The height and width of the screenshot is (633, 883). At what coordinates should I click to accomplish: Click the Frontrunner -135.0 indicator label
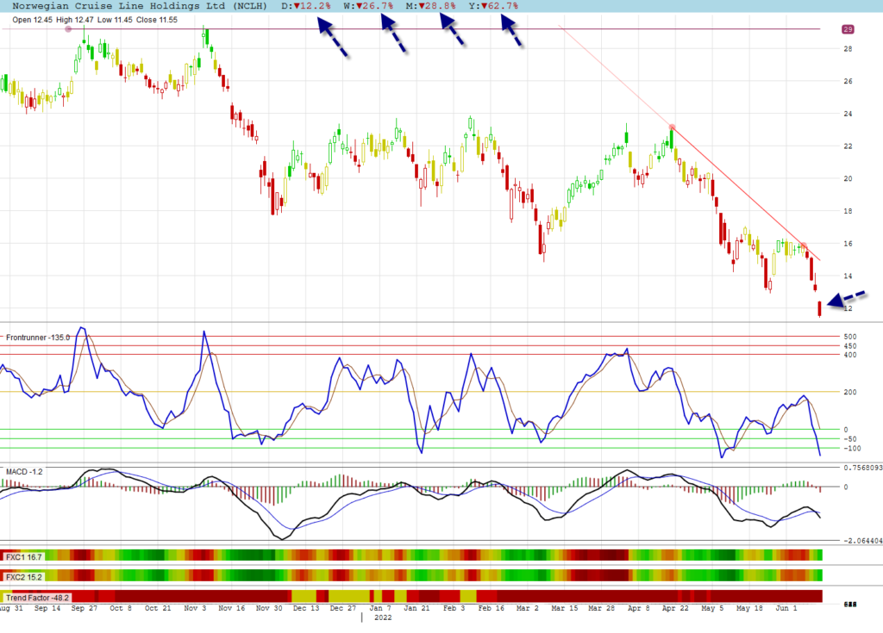pos(38,338)
